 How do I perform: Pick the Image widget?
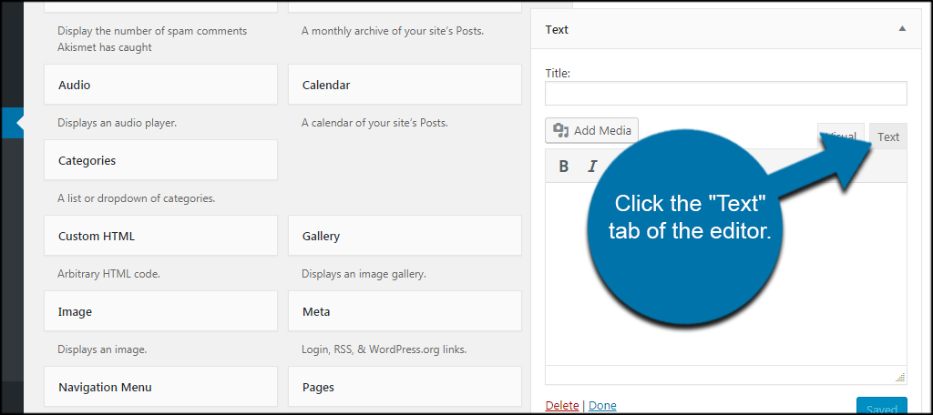click(x=160, y=311)
